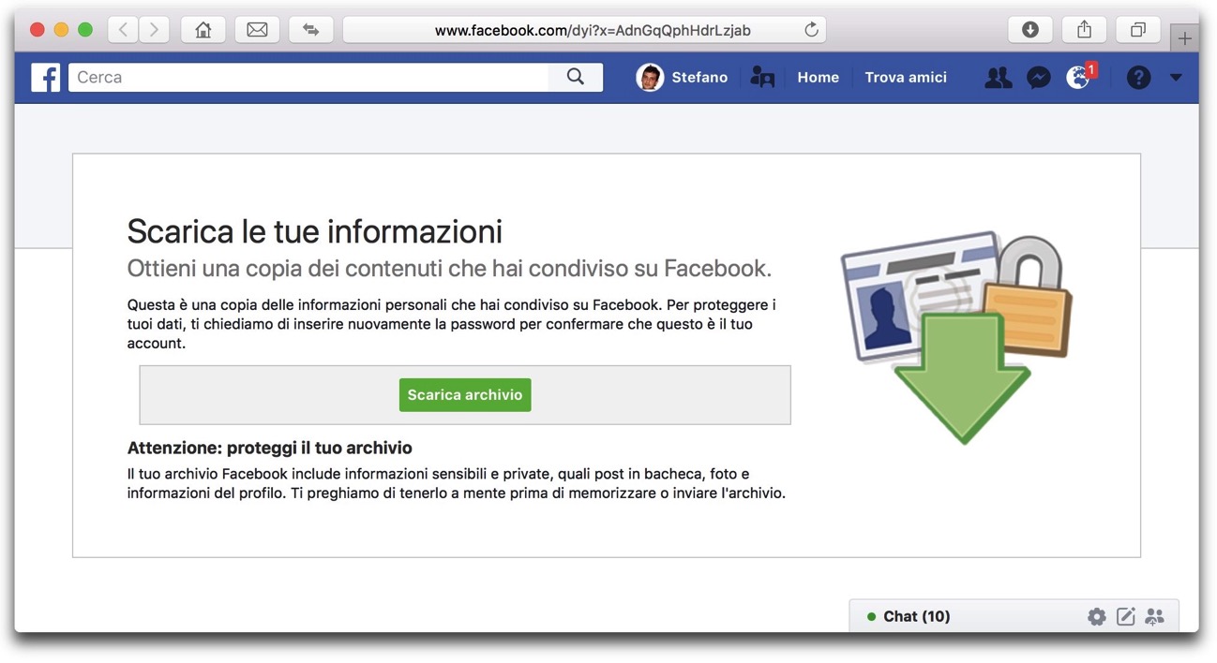Screen dimensions: 1217x663
Task: Open a new tab with plus button
Action: tap(1185, 39)
